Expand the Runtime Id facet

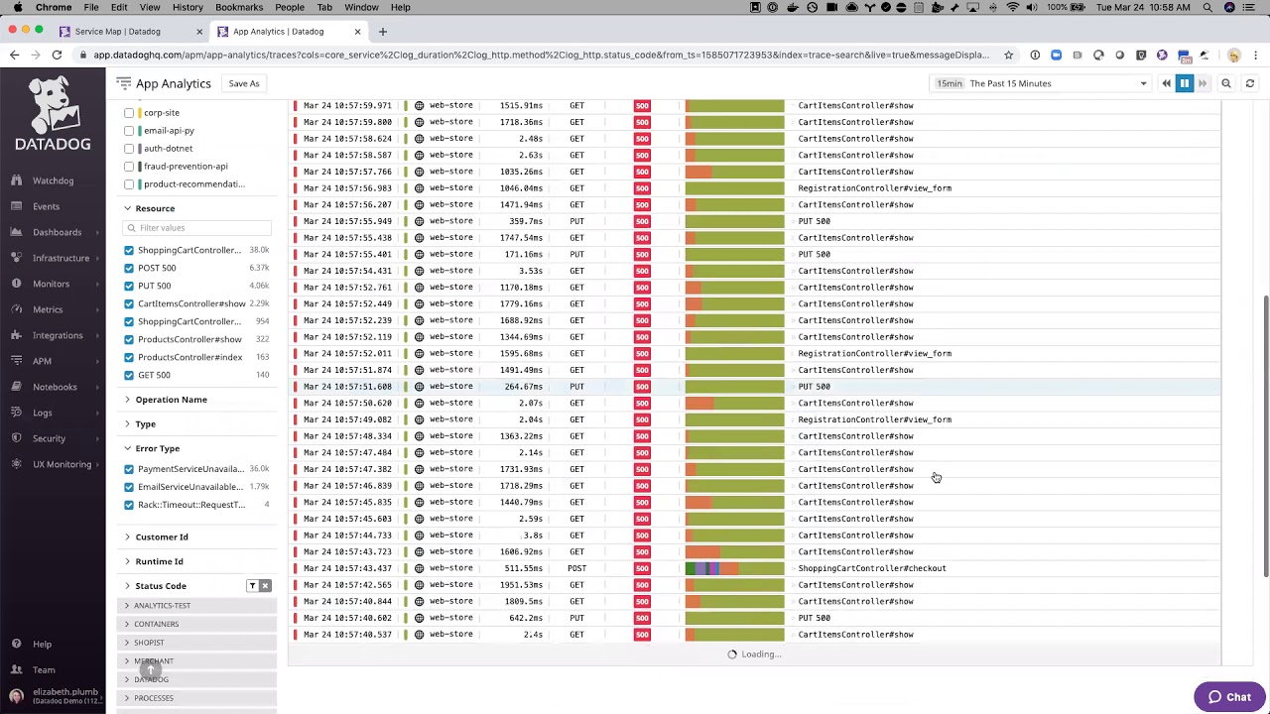(127, 562)
